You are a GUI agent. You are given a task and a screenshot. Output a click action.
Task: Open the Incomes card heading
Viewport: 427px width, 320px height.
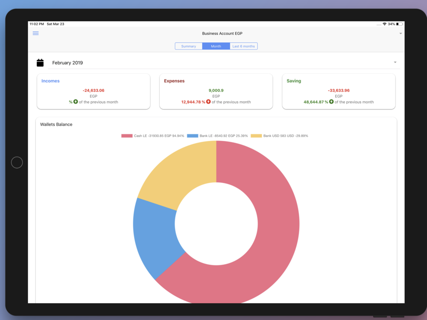click(x=50, y=81)
